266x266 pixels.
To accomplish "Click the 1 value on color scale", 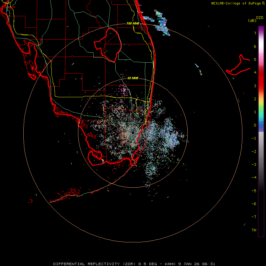I will [x=255, y=112].
